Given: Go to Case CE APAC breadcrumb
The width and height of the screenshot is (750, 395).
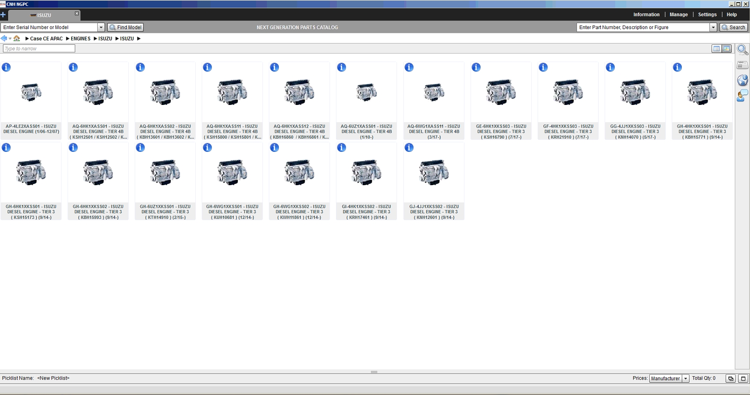Looking at the screenshot, I should pos(46,39).
